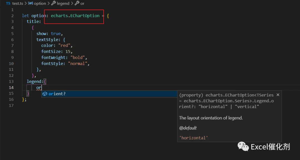Click line number 17 in the gutter

[11, 106]
